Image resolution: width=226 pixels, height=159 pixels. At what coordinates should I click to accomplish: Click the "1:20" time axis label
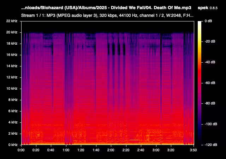click(81, 150)
